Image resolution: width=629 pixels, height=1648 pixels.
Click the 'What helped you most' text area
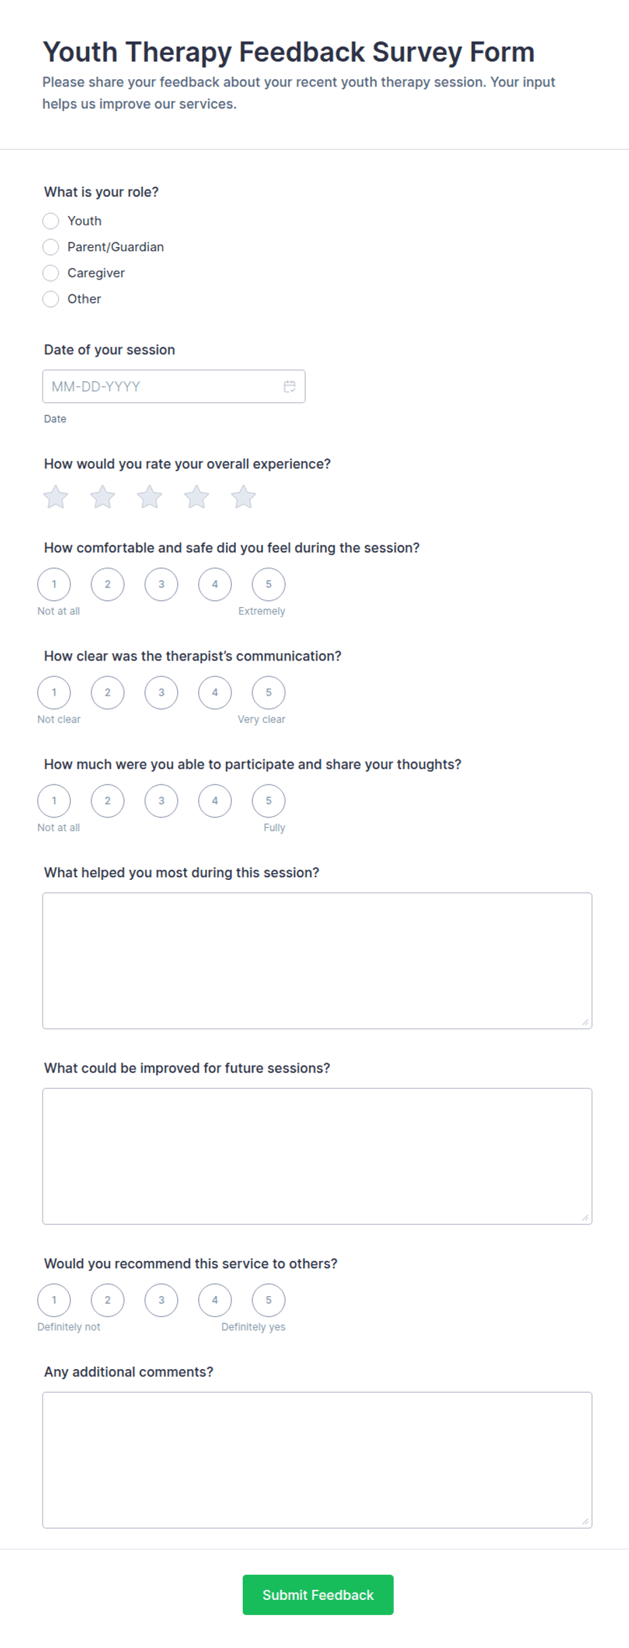coord(317,961)
